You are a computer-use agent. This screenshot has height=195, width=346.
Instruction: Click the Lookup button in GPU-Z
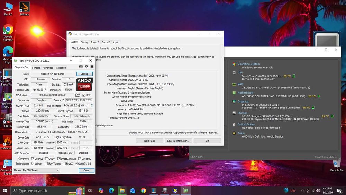pyautogui.click(x=84, y=74)
